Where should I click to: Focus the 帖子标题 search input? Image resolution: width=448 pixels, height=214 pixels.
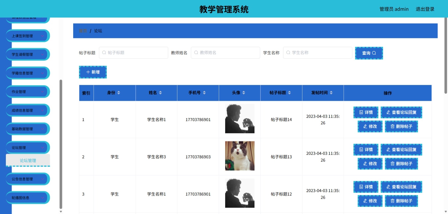[x=133, y=52]
